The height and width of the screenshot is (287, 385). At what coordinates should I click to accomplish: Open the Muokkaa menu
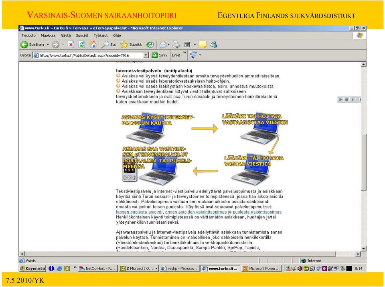click(48, 36)
